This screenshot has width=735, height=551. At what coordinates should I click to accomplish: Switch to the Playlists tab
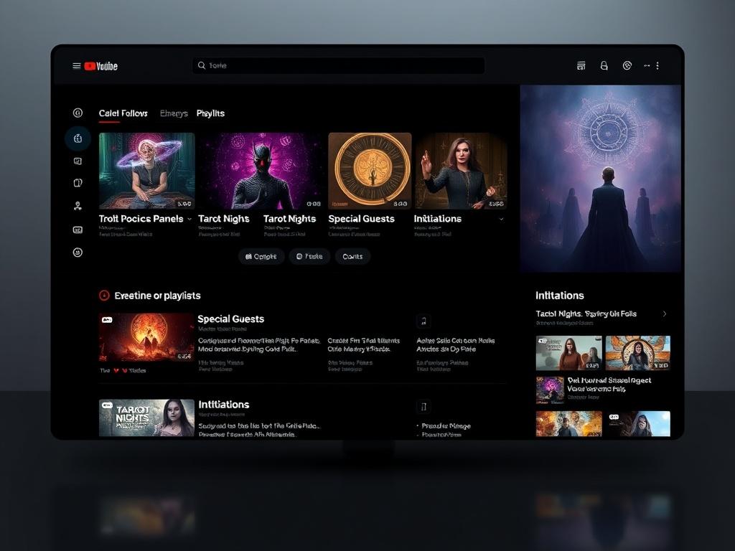pyautogui.click(x=210, y=113)
